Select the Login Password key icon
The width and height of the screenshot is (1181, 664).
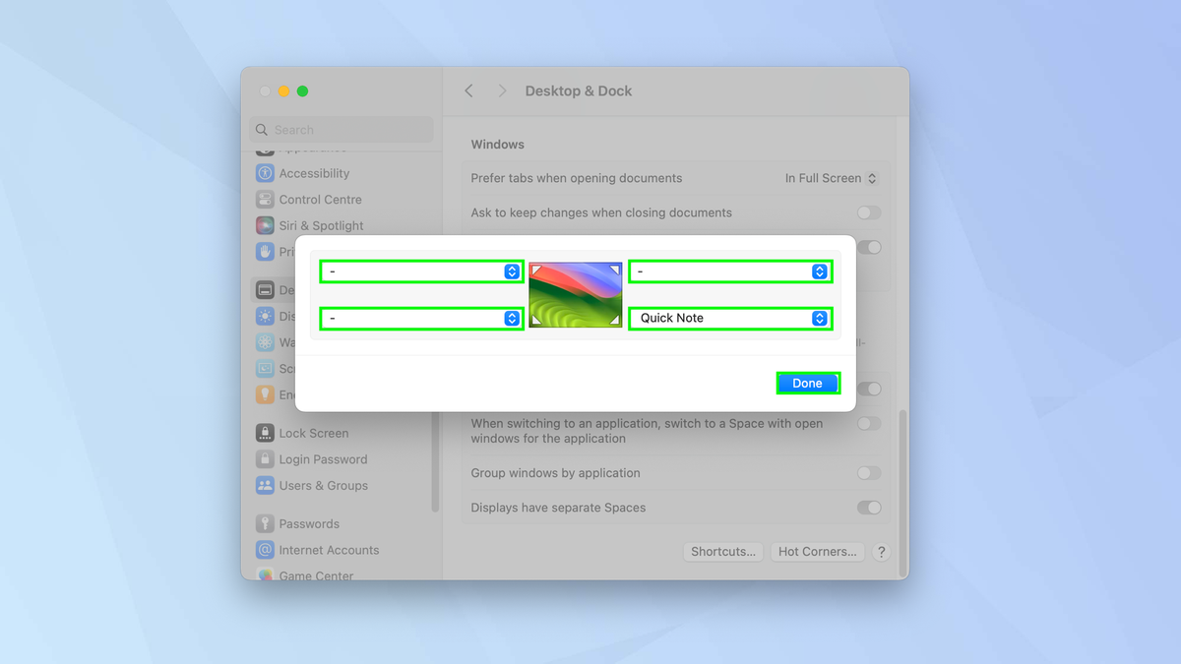click(x=266, y=458)
